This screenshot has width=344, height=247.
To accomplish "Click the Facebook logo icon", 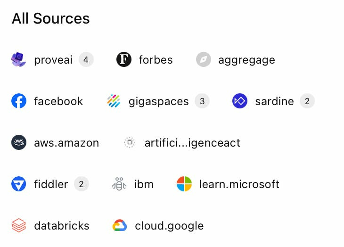I will coord(19,101).
